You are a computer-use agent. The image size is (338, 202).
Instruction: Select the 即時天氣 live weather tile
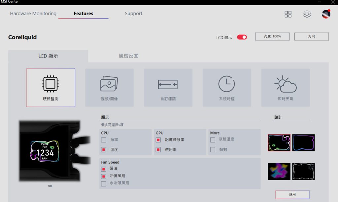[286, 88]
